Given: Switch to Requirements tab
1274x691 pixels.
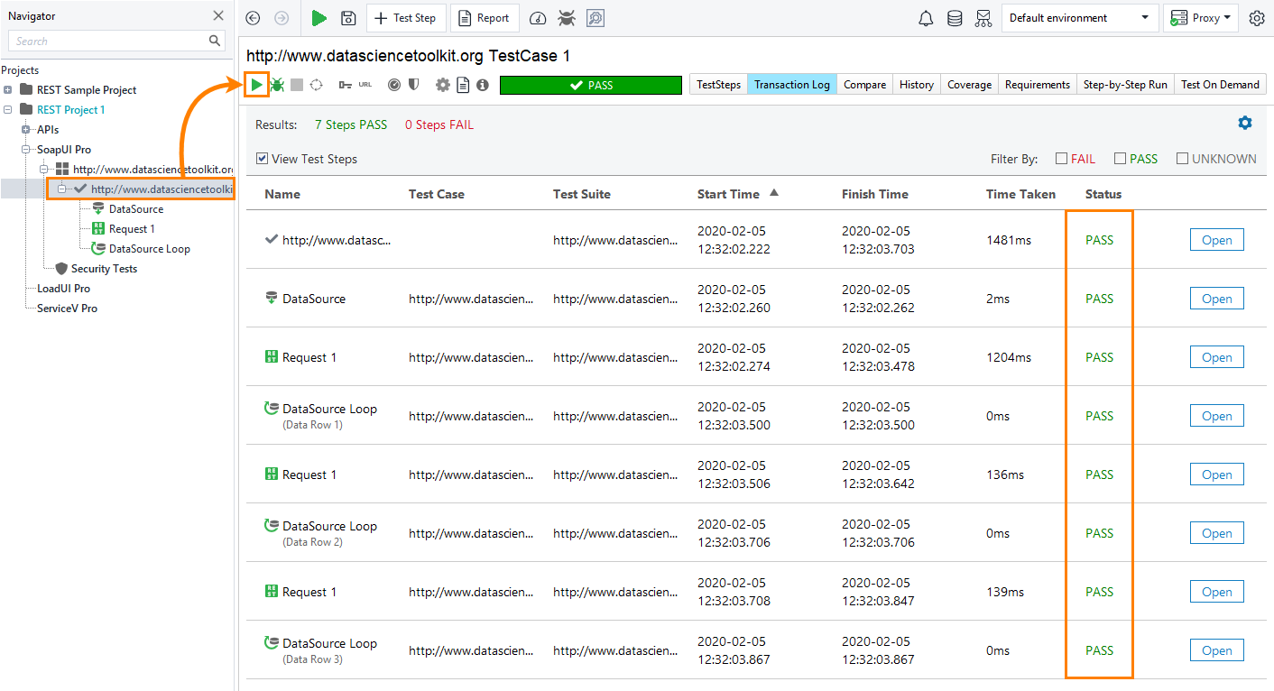Looking at the screenshot, I should pos(1037,85).
